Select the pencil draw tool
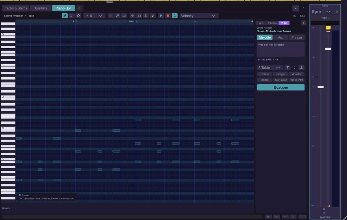Image resolution: width=347 pixels, height=220 pixels. pos(65,16)
